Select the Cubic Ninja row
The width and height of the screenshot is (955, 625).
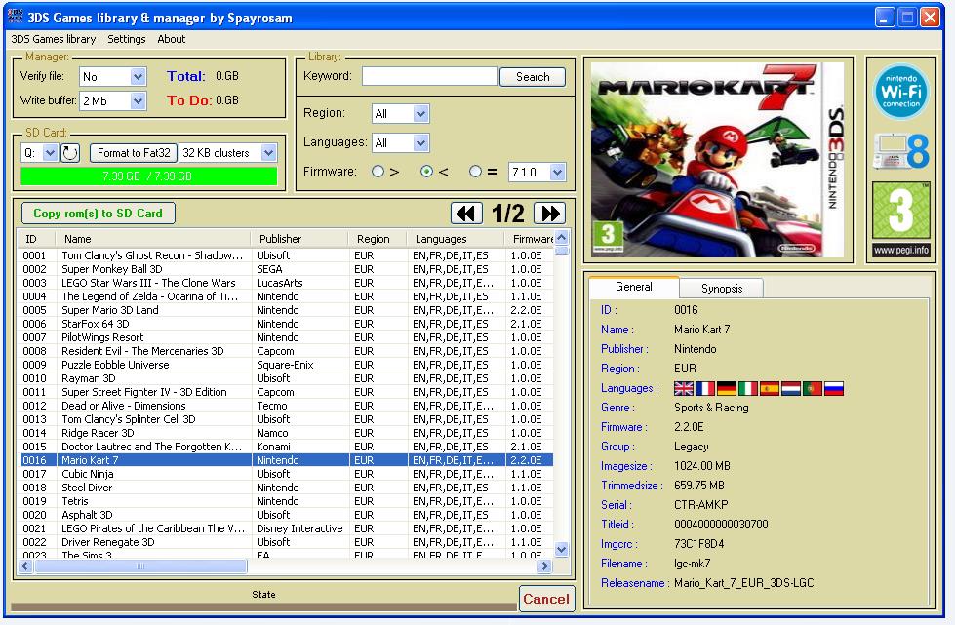286,474
